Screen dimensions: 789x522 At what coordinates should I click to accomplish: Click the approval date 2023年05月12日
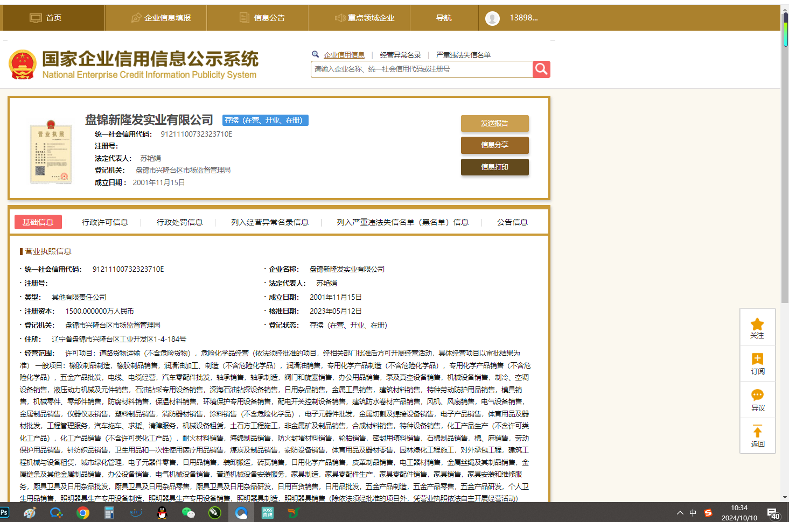[x=336, y=311]
